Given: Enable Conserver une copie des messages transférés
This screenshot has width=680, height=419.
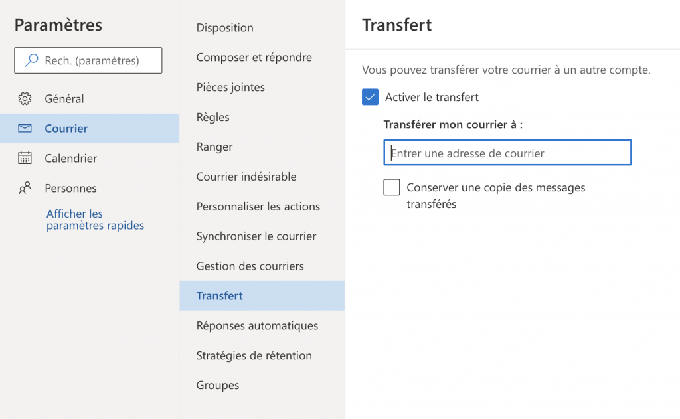Looking at the screenshot, I should point(392,187).
